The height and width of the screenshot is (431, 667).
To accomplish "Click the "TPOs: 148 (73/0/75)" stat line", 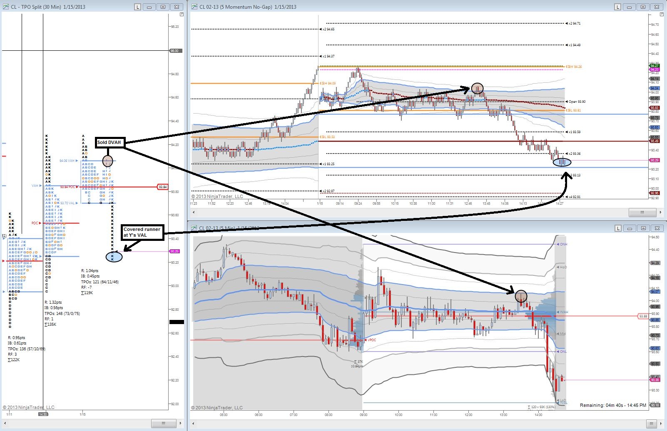I will [62, 313].
